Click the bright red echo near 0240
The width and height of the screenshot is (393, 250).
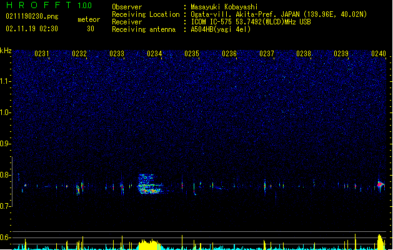click(x=381, y=184)
